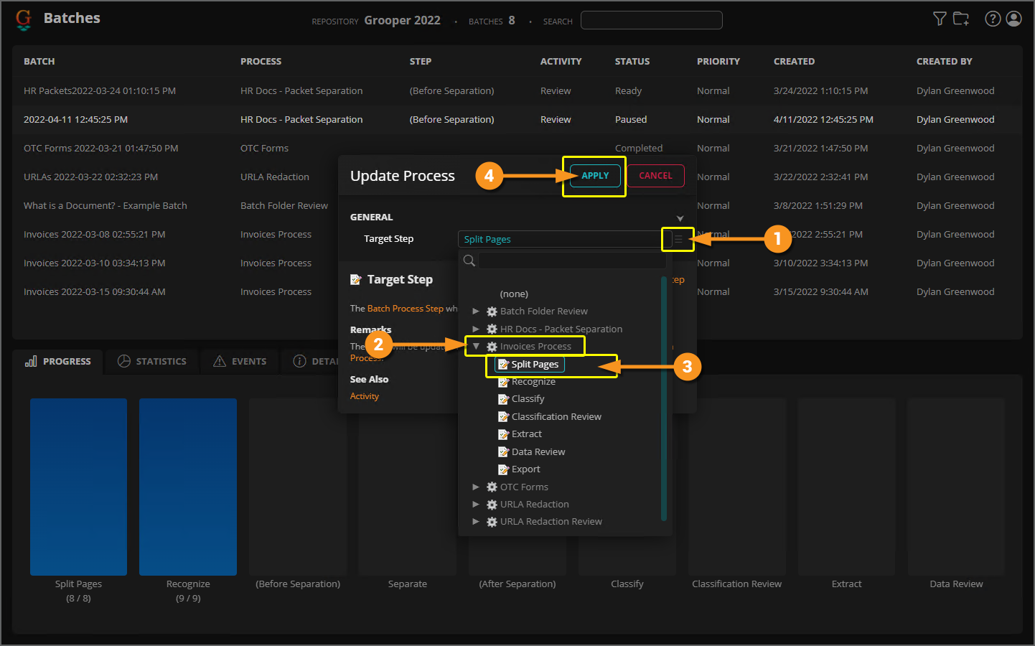The width and height of the screenshot is (1035, 646).
Task: Expand the URLA Redaction tree node
Action: point(475,504)
